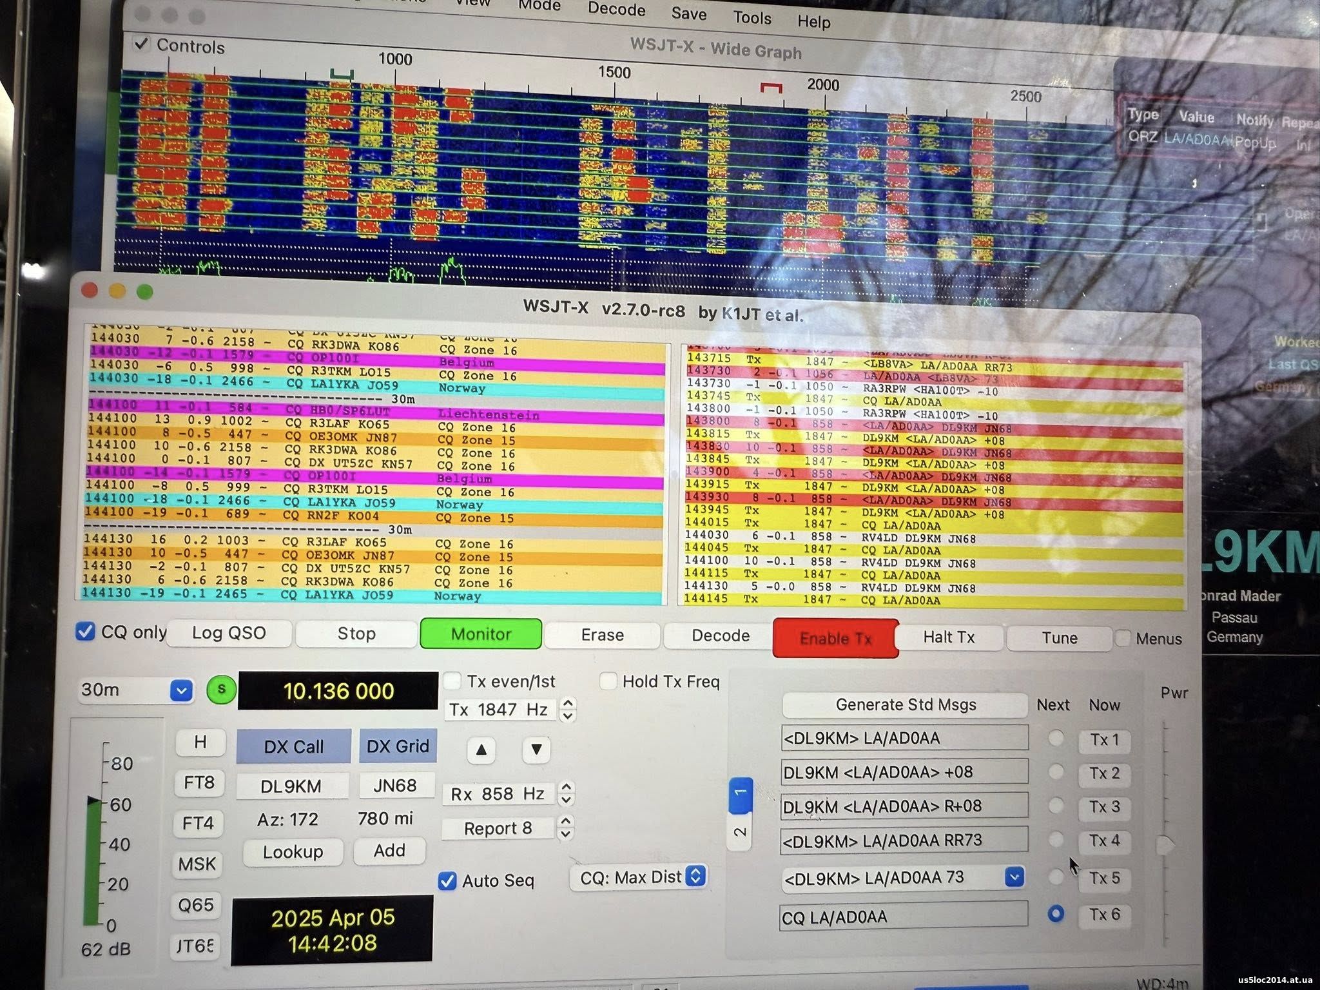Open the Decode menu
1320x990 pixels.
[x=616, y=9]
